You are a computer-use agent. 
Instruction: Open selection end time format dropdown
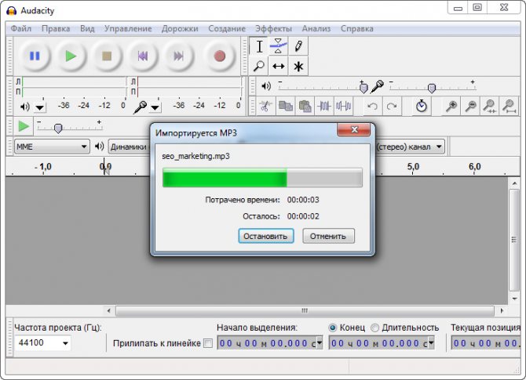click(x=431, y=342)
